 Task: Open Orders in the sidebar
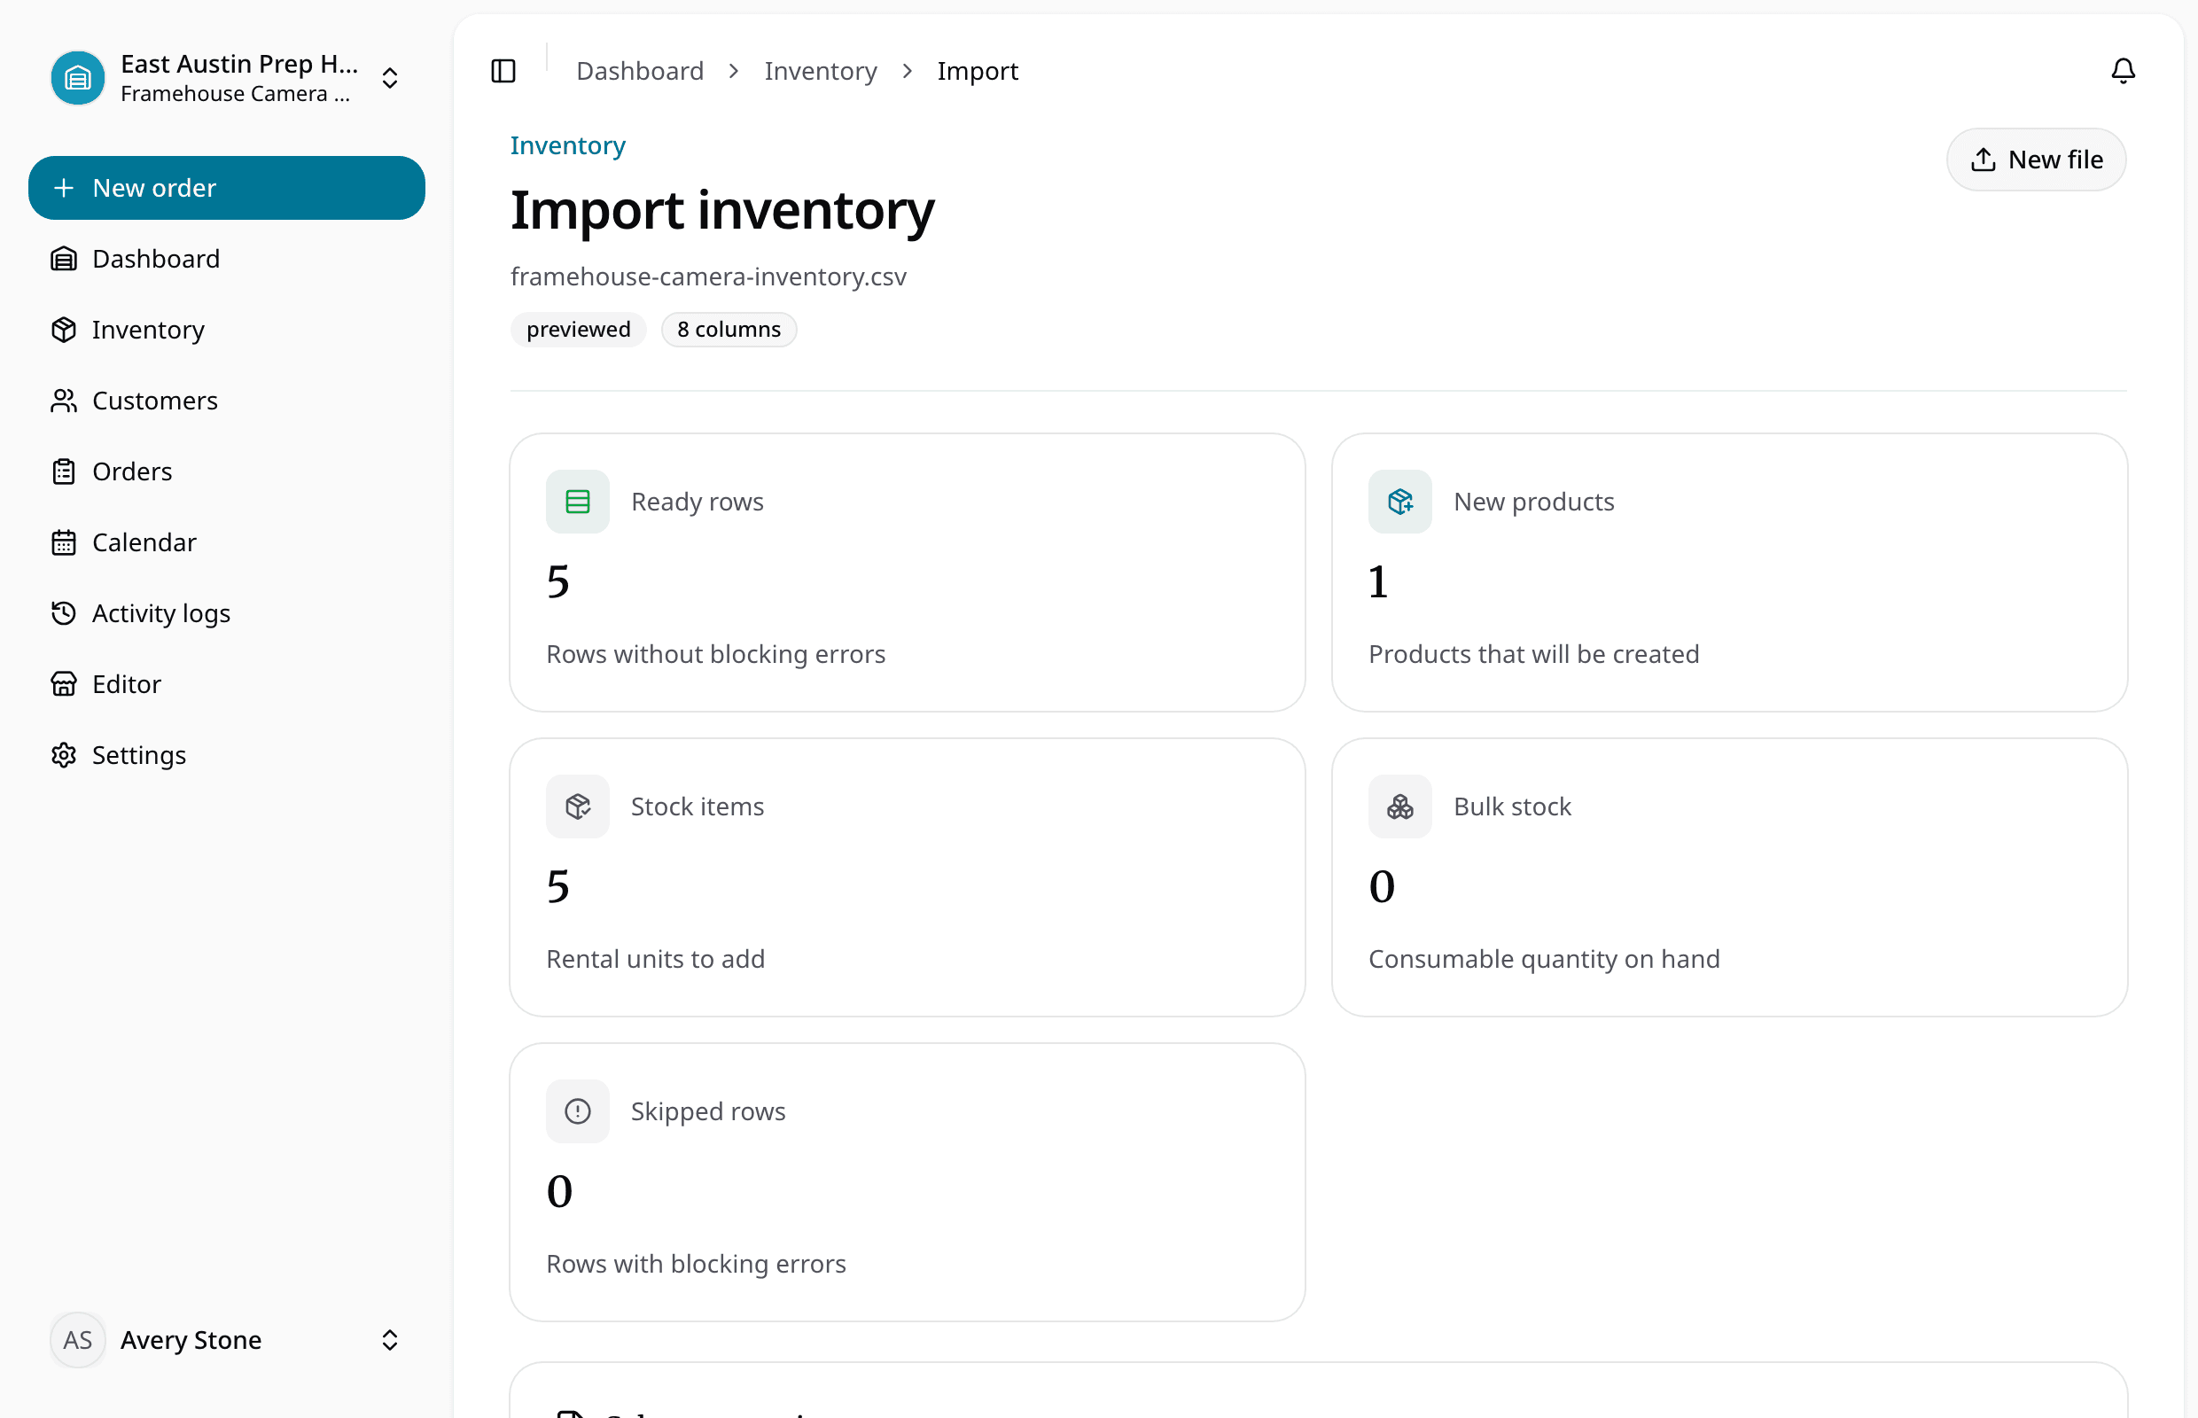[227, 471]
